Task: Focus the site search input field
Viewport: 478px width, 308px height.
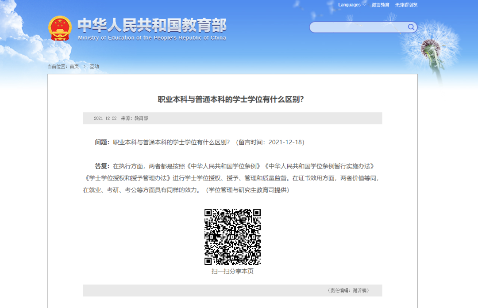Action: point(358,27)
